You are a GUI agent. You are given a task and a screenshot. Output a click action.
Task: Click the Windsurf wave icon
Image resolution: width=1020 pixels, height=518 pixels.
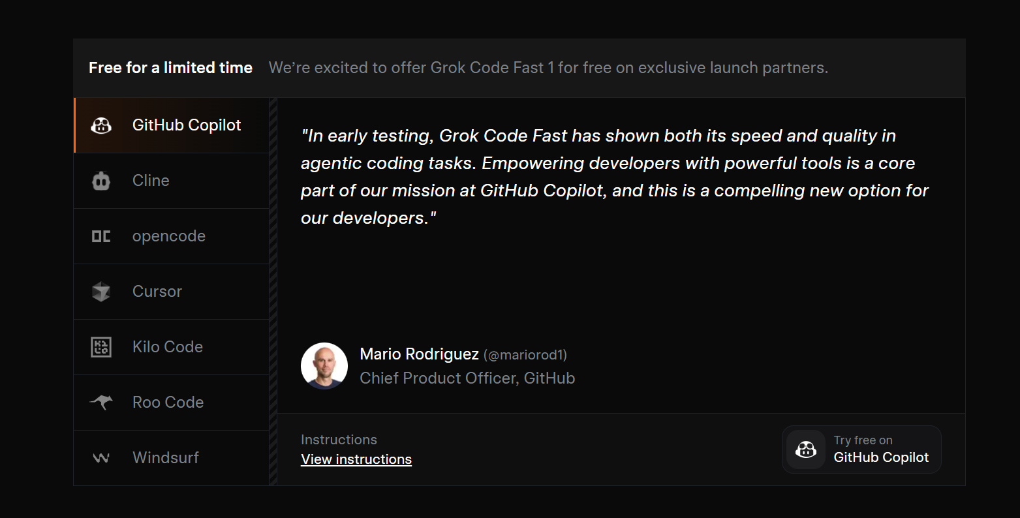coord(101,458)
